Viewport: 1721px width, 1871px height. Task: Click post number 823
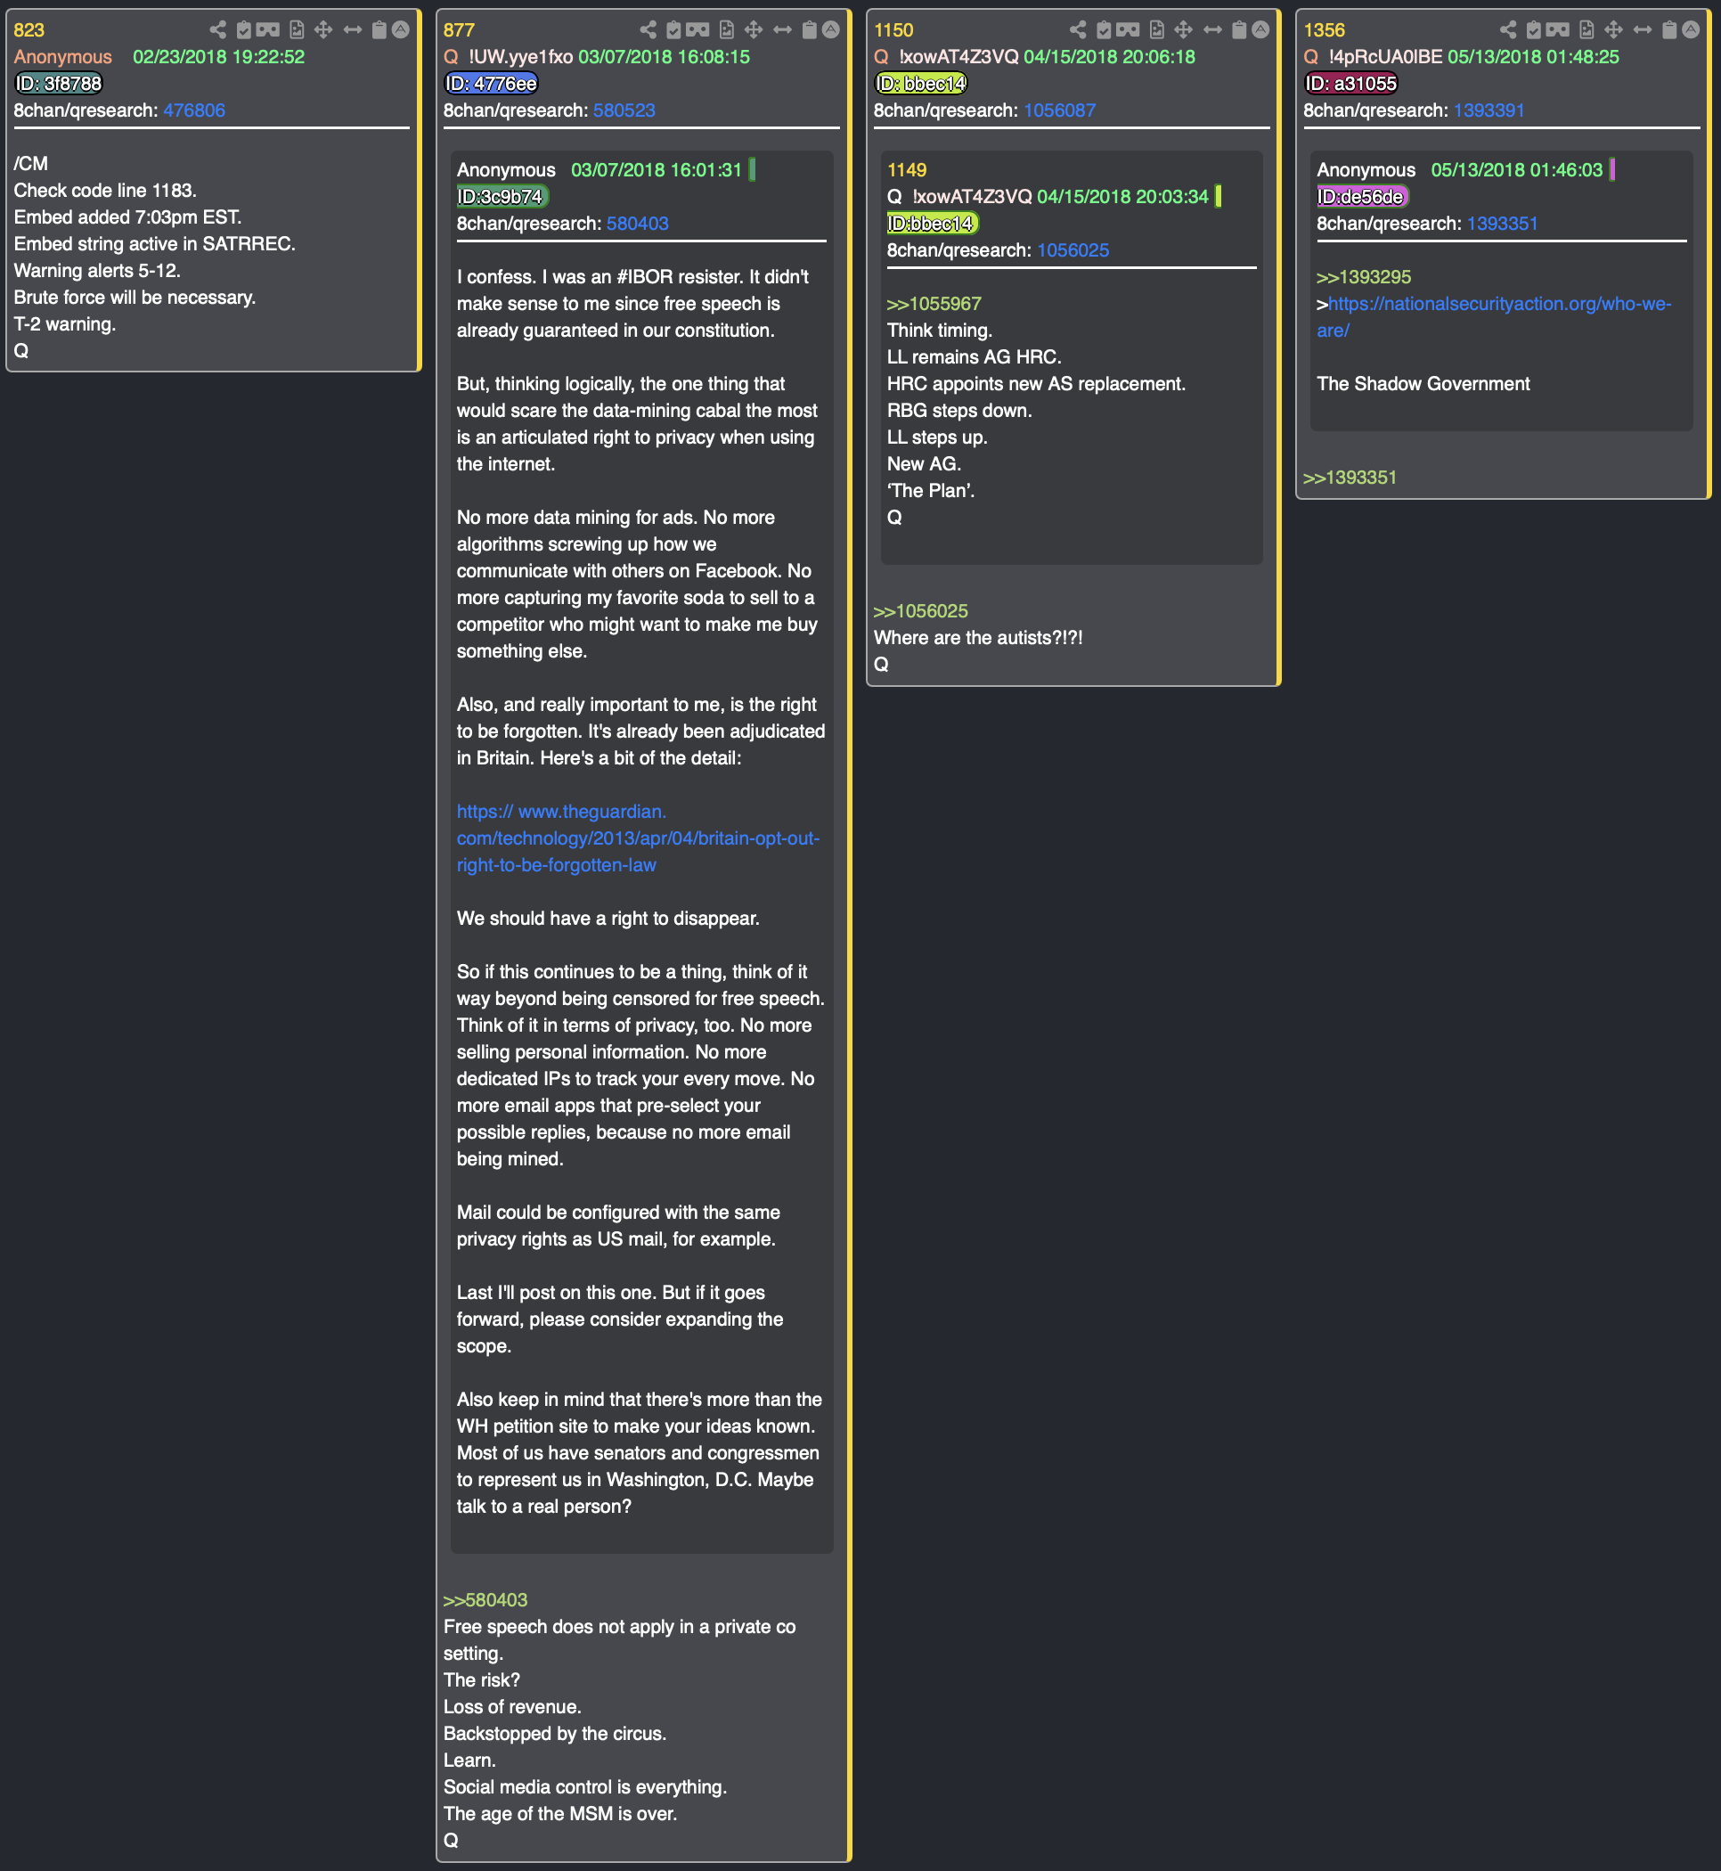[x=29, y=29]
